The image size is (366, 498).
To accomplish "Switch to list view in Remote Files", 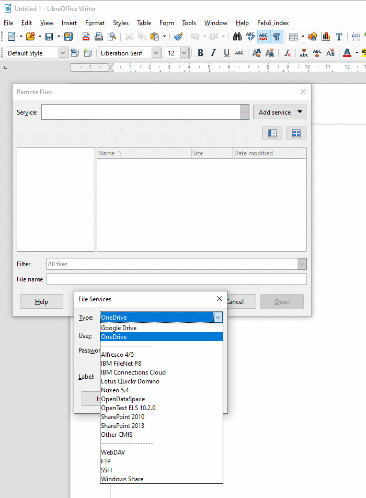I will click(272, 133).
